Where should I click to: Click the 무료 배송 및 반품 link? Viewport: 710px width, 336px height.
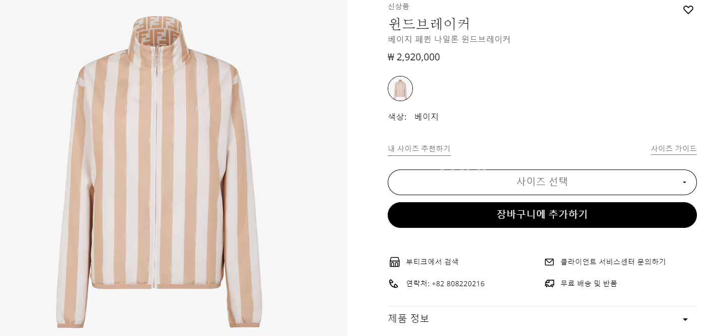point(589,284)
